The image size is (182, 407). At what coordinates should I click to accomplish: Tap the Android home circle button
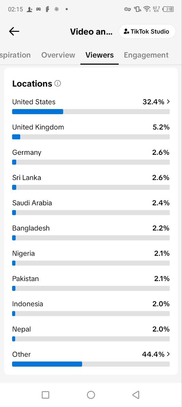click(x=91, y=395)
